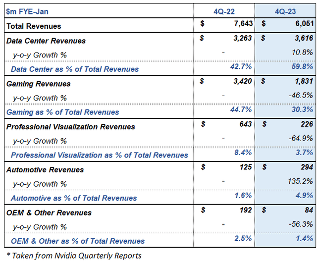Click the 44.7% gaming share cell
This screenshot has width=317, height=262.
(x=240, y=110)
